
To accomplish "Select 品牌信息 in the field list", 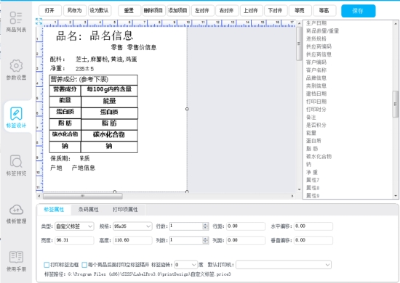I will 316,78.
